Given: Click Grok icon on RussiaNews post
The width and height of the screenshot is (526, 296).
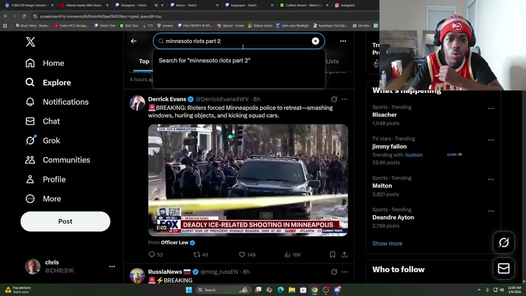Looking at the screenshot, I should (334, 272).
